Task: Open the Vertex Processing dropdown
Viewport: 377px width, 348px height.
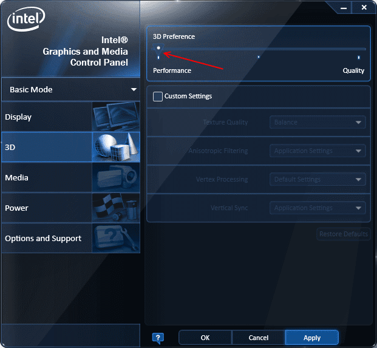Action: pos(318,179)
